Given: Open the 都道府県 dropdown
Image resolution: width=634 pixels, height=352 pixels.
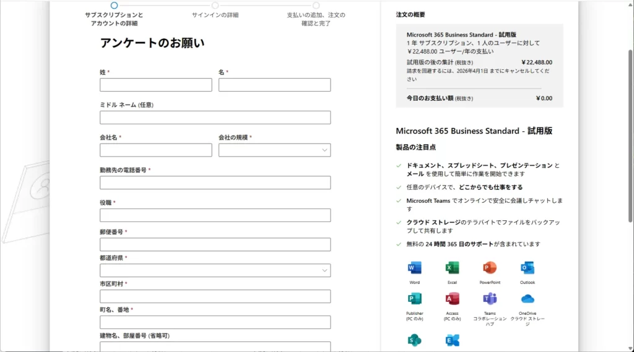Looking at the screenshot, I should pos(215,270).
